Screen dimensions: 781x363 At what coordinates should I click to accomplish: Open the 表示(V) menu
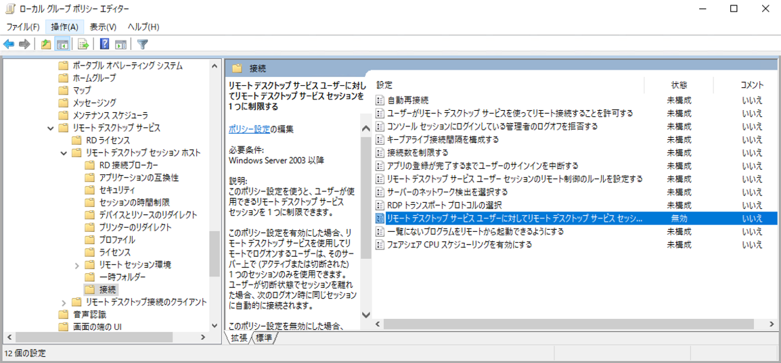pos(103,27)
